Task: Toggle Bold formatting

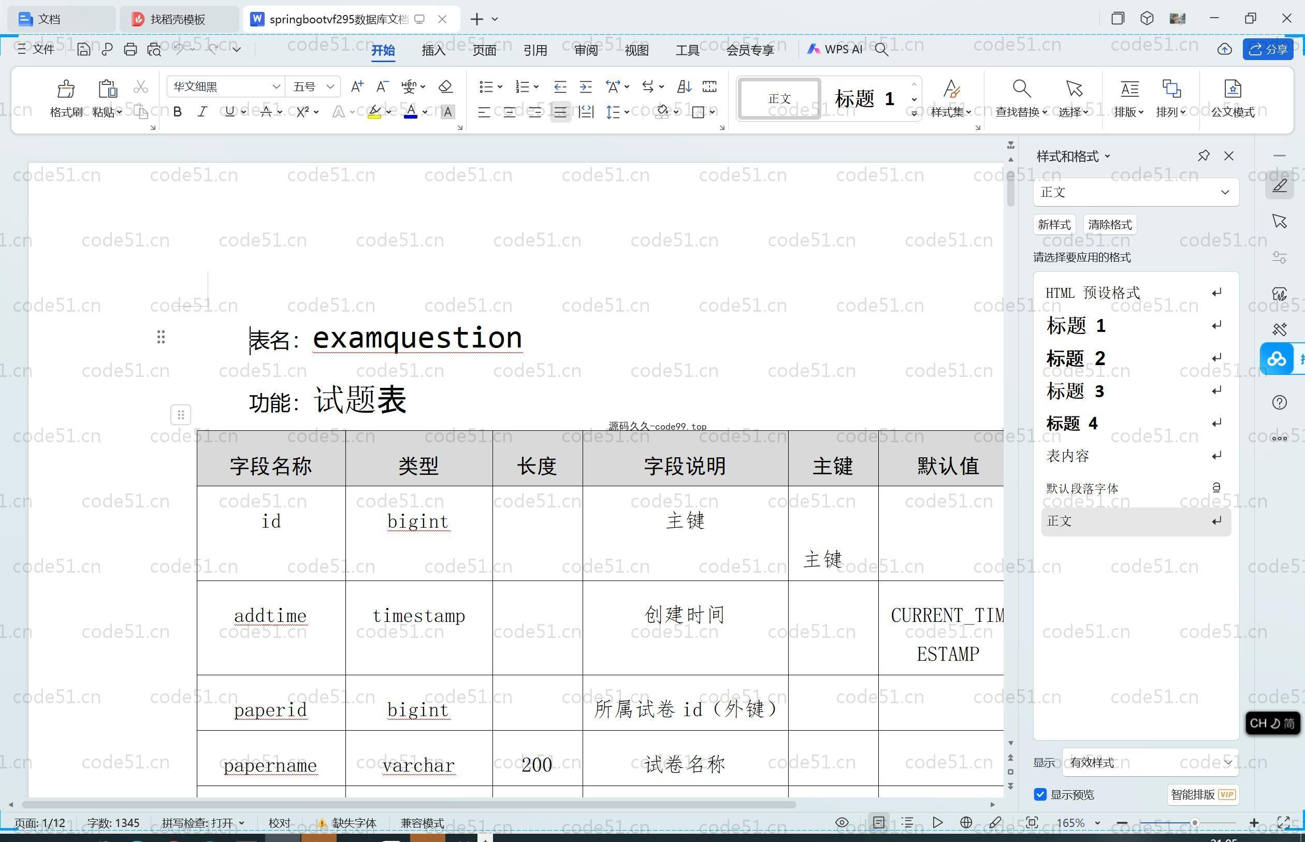Action: coord(177,112)
